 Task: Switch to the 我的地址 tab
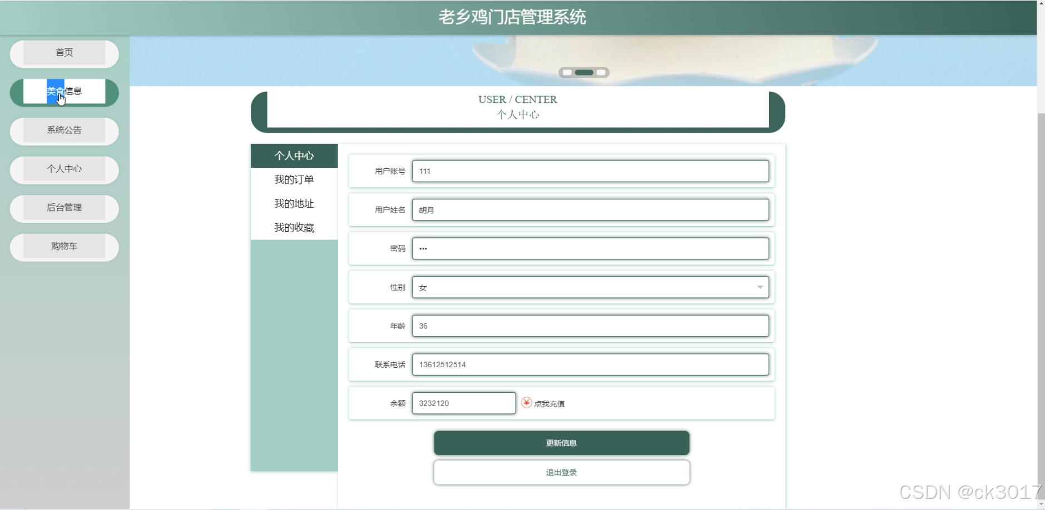point(294,203)
